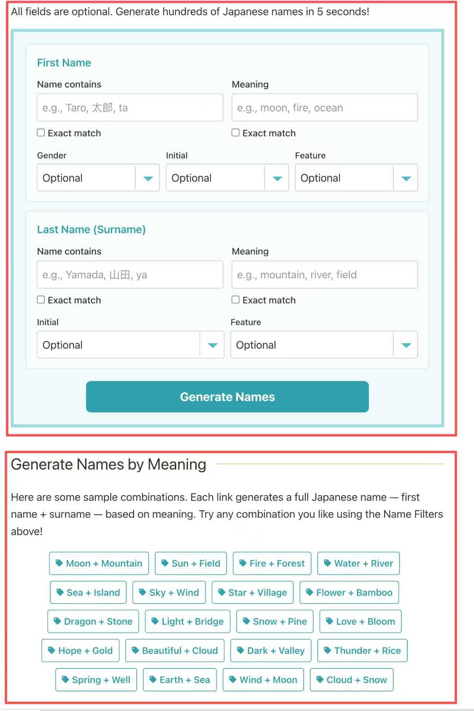Click the Generate Names button
The image size is (474, 711).
point(227,397)
